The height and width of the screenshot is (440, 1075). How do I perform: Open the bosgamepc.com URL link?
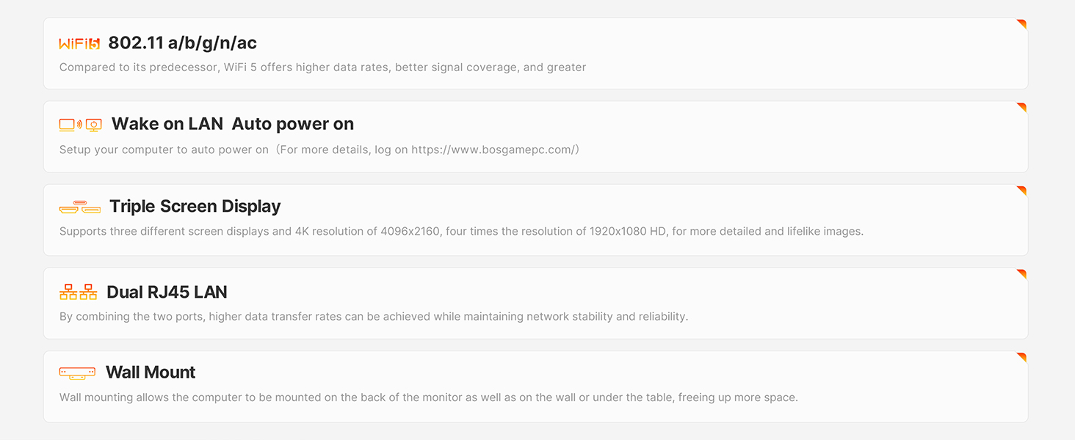[492, 150]
